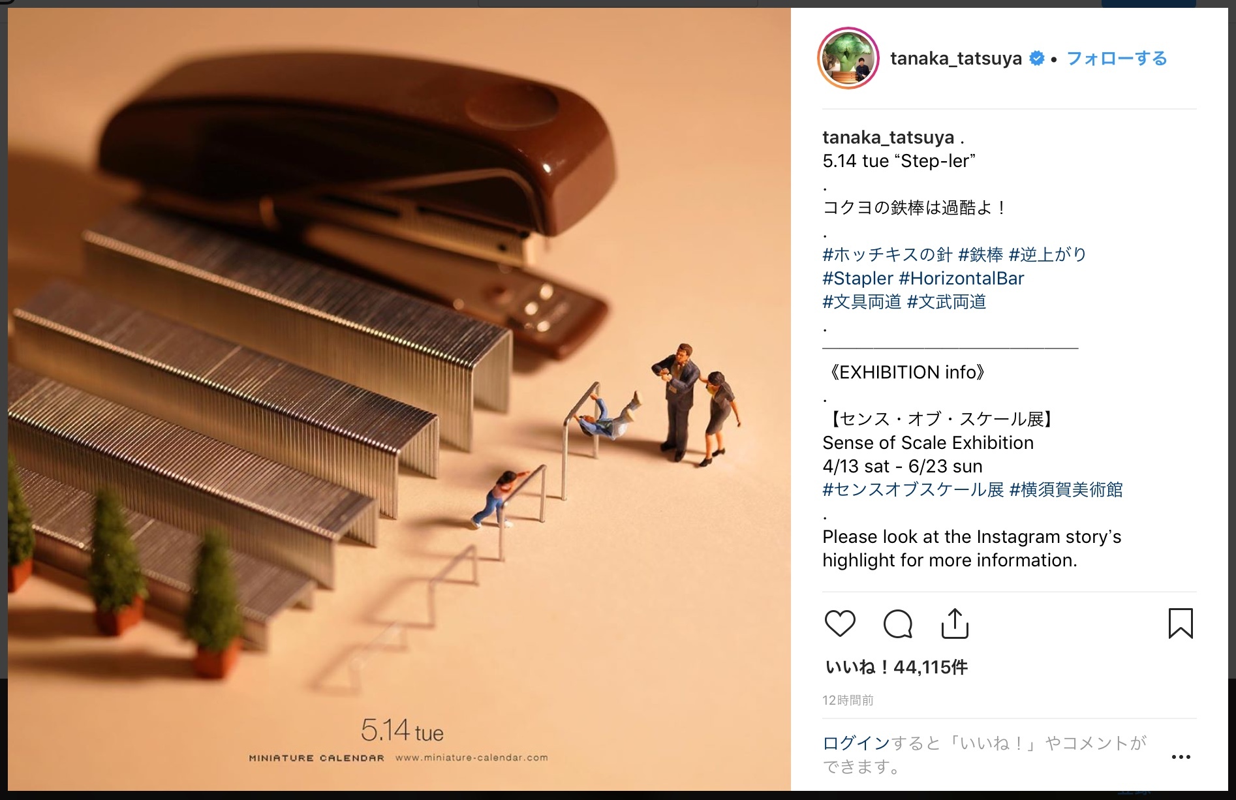Click the ログイン link to log in
Image resolution: width=1236 pixels, height=800 pixels.
[856, 743]
